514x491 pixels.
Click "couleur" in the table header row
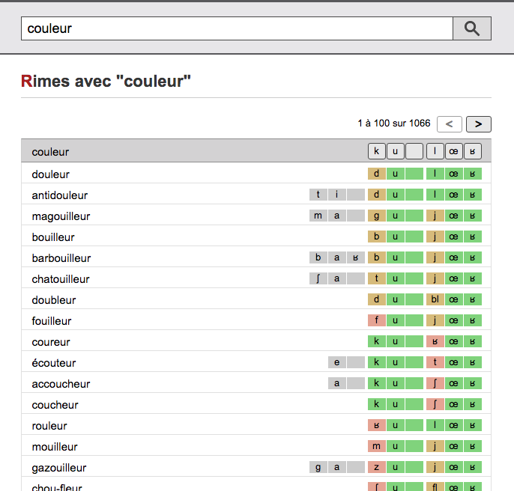click(x=50, y=152)
